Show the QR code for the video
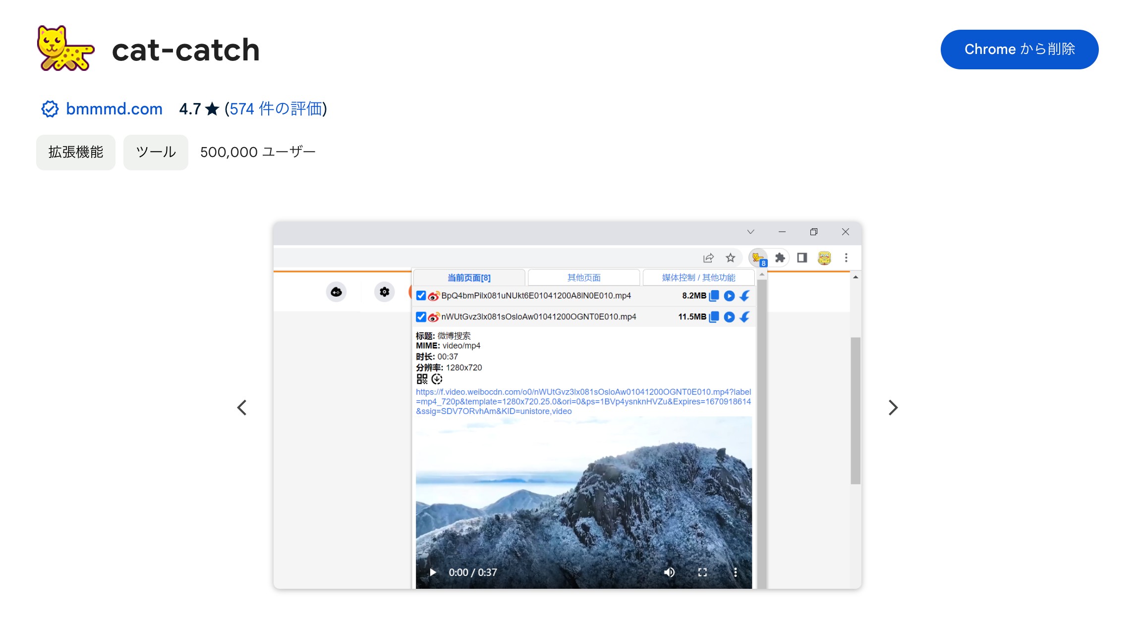The height and width of the screenshot is (620, 1137). click(422, 379)
